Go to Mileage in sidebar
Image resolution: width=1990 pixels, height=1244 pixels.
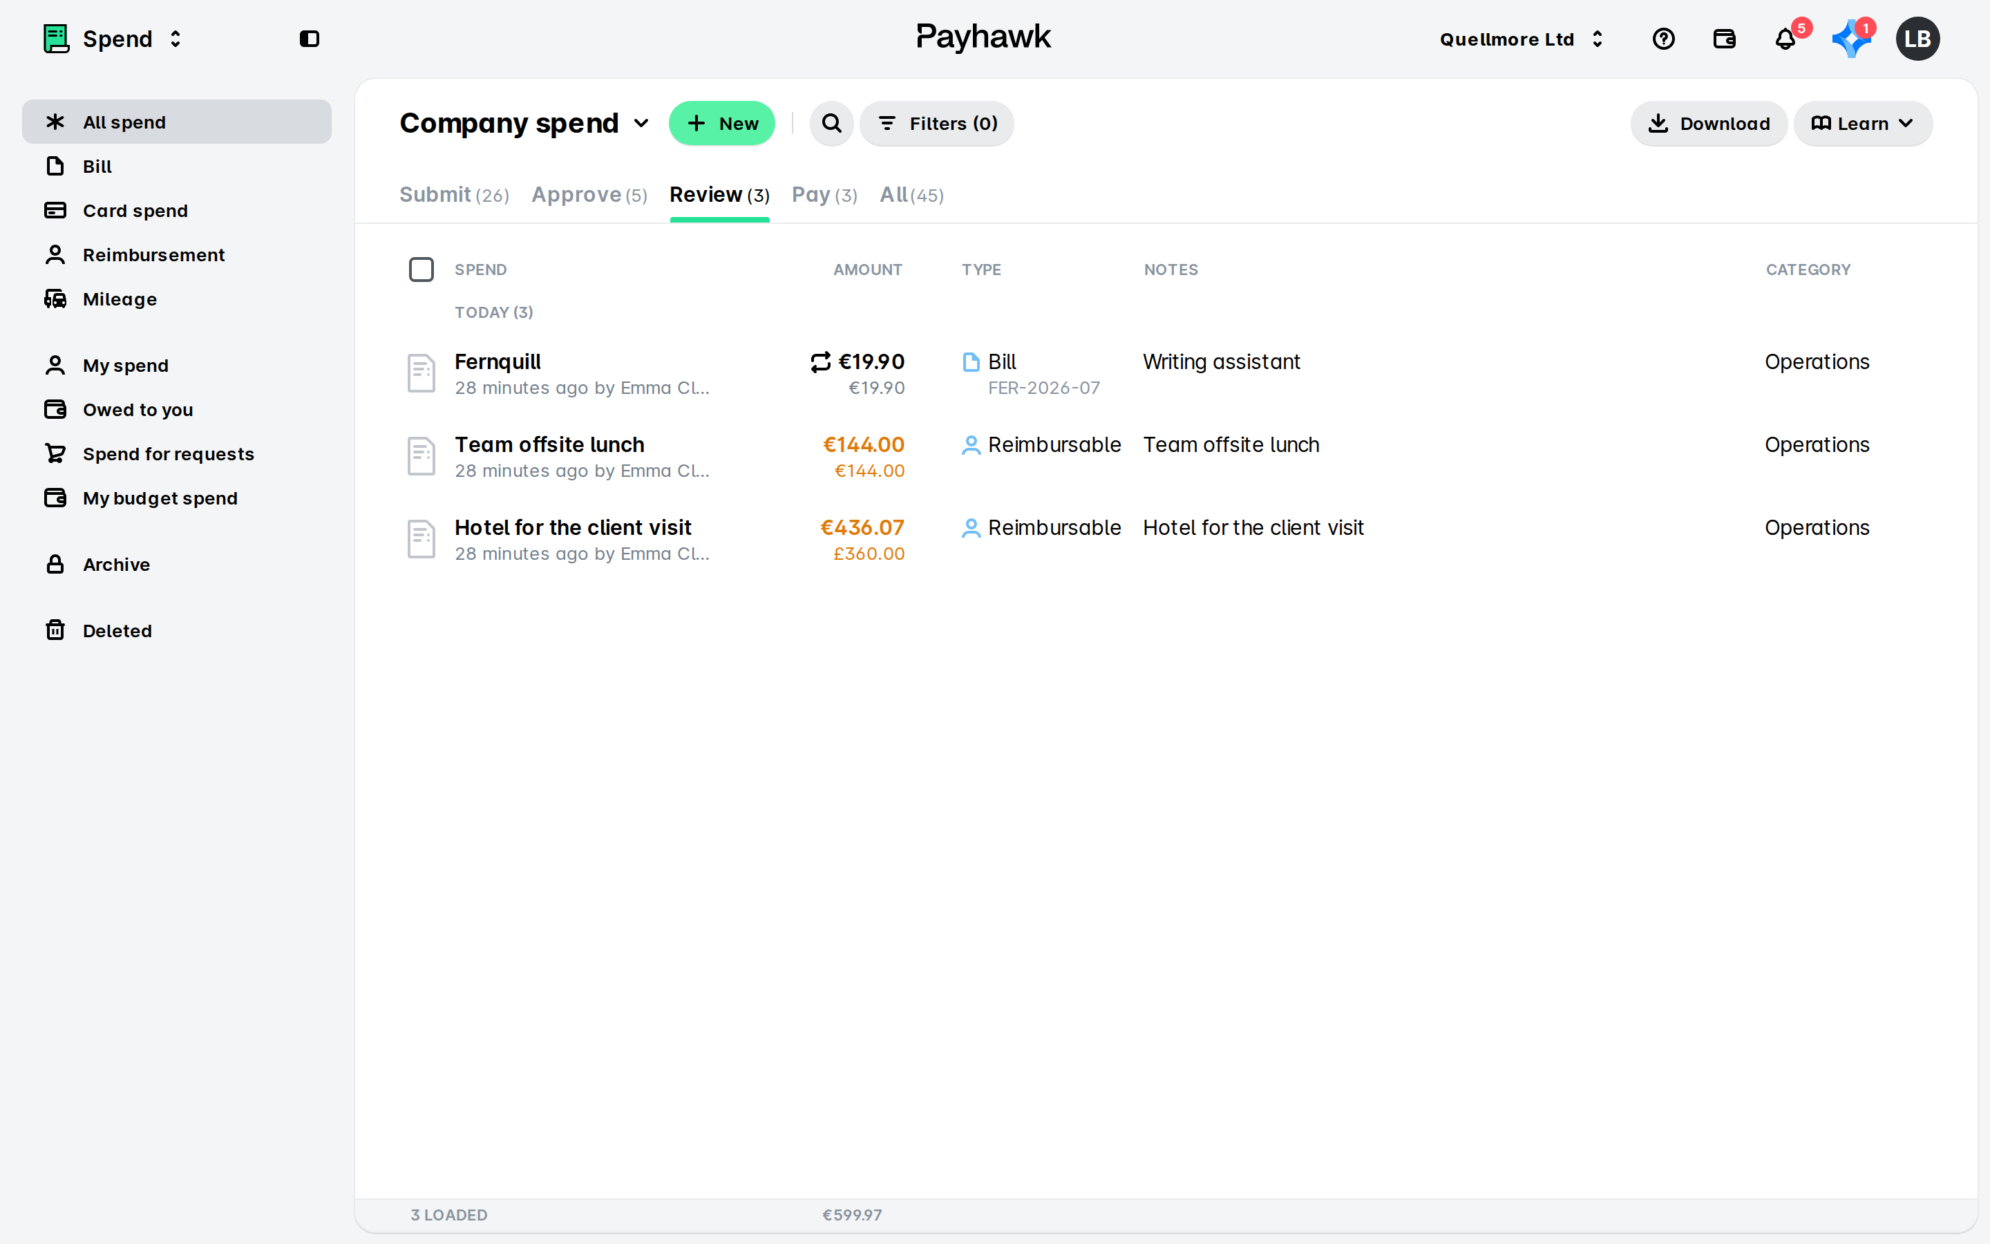pyautogui.click(x=177, y=299)
